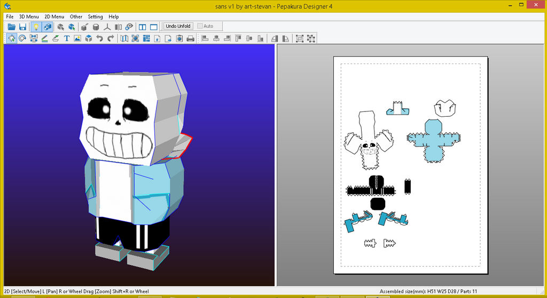Viewport: 547px width, 298px height.
Task: Click the mirror/flip panels icon
Action: pyautogui.click(x=118, y=27)
